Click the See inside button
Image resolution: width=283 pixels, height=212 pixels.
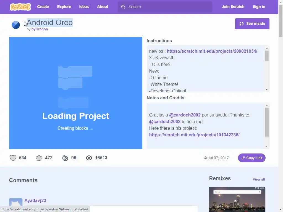(252, 24)
